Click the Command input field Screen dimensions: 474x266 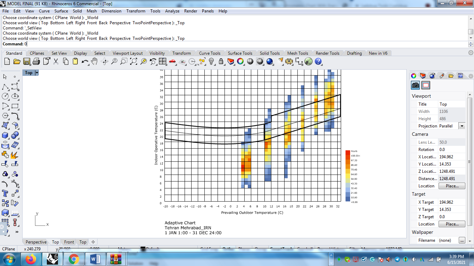coord(235,44)
